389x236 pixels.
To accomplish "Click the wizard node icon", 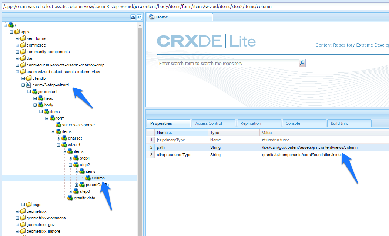I will click(x=64, y=145).
